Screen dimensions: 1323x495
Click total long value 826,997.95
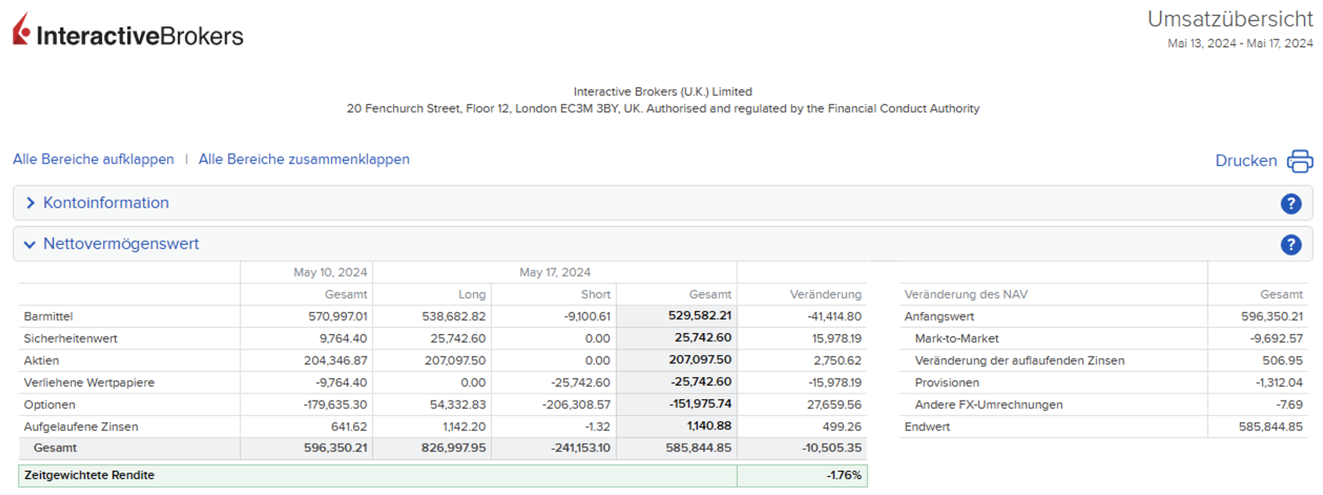[x=453, y=448]
